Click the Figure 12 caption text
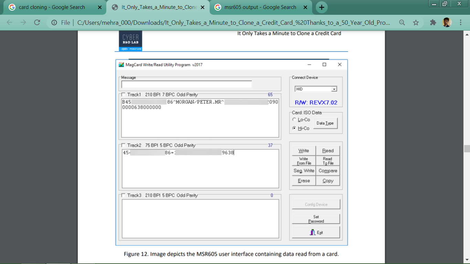This screenshot has height=264, width=470. tap(231, 254)
